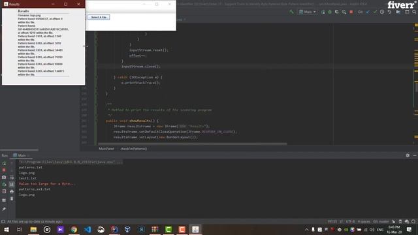Open File Explorer from the taskbar
This screenshot has width=418, height=235.
(33, 229)
